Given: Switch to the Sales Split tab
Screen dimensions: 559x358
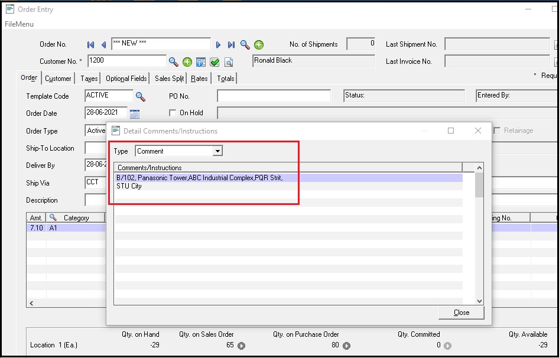Looking at the screenshot, I should point(170,79).
